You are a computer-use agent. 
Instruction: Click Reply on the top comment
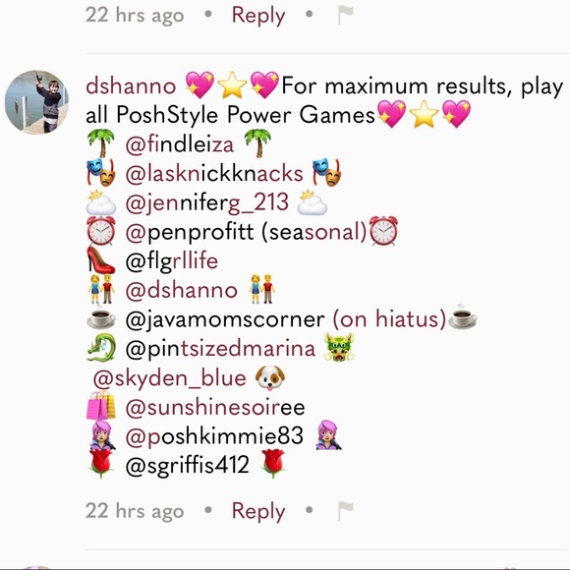[x=258, y=16]
